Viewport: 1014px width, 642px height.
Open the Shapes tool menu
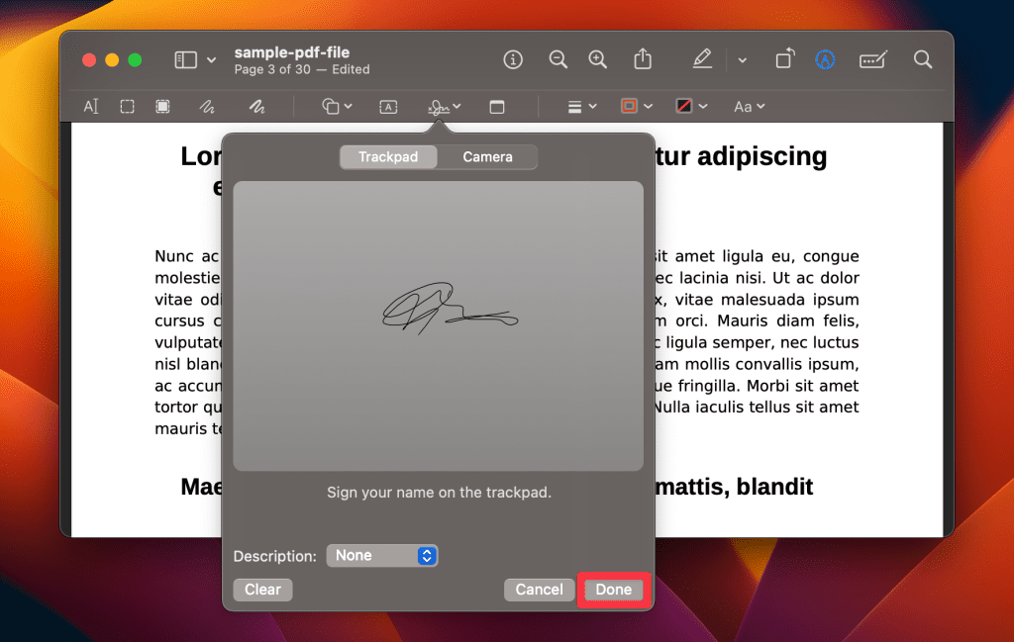pos(337,107)
